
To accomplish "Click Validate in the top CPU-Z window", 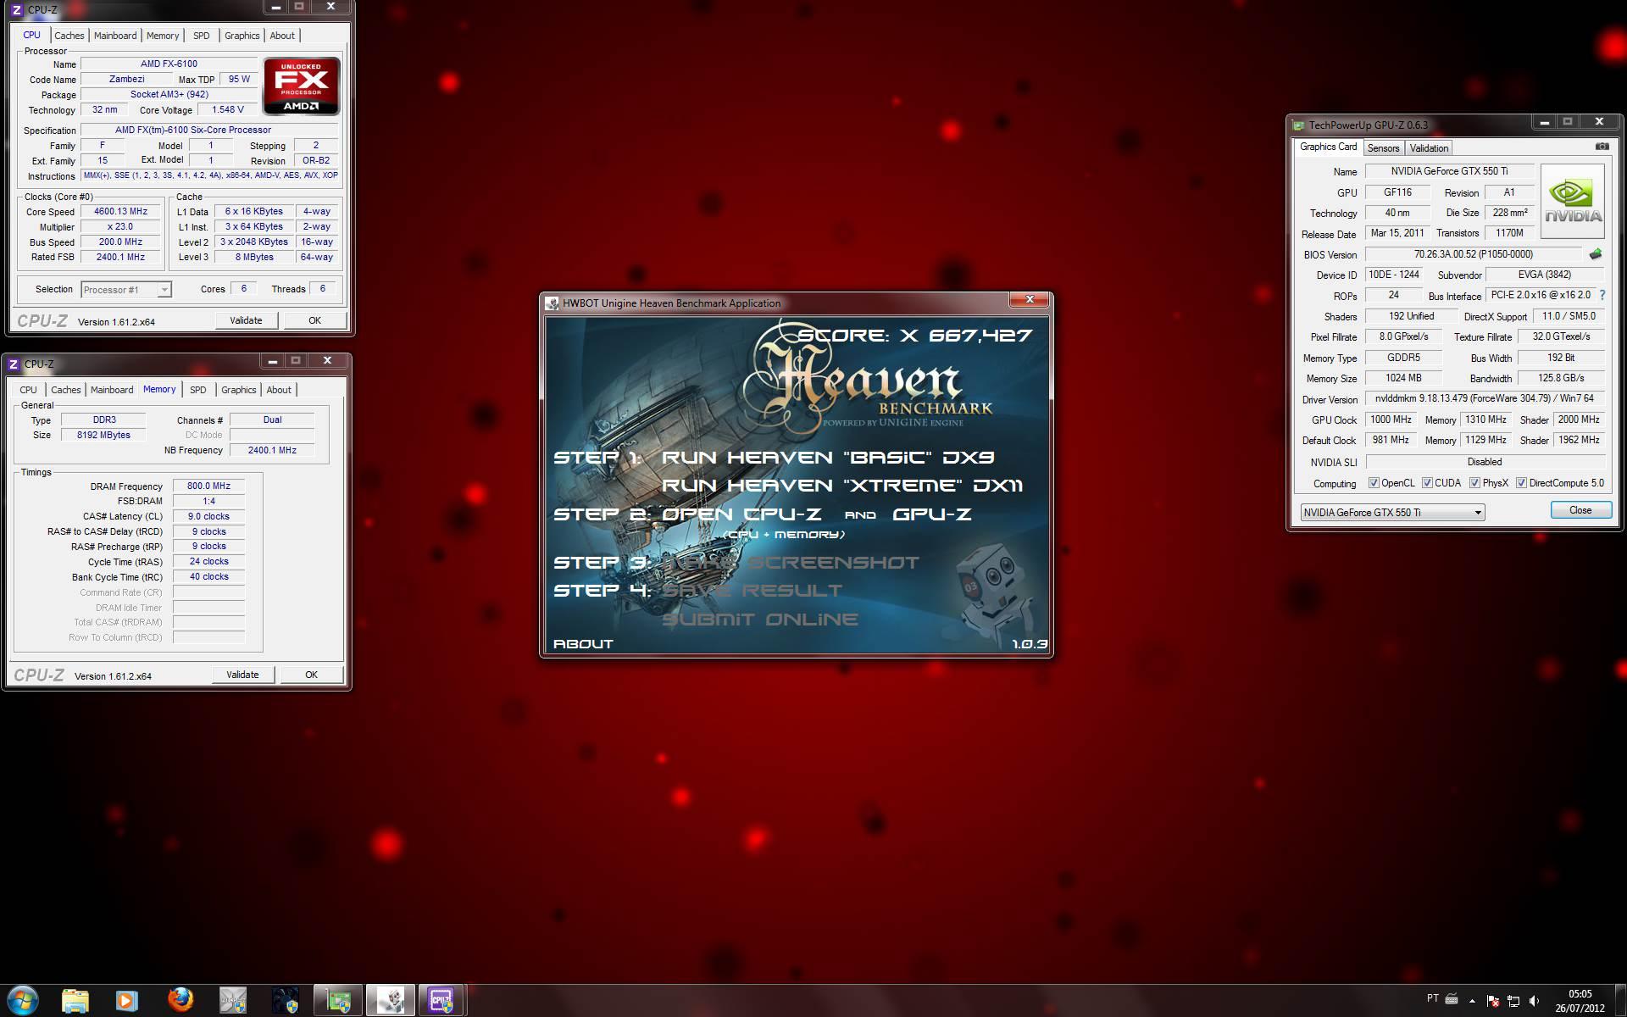I will pos(246,320).
